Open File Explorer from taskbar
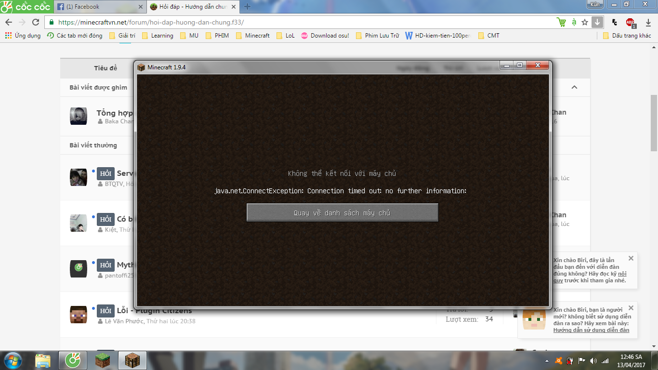This screenshot has width=658, height=370. pyautogui.click(x=43, y=360)
